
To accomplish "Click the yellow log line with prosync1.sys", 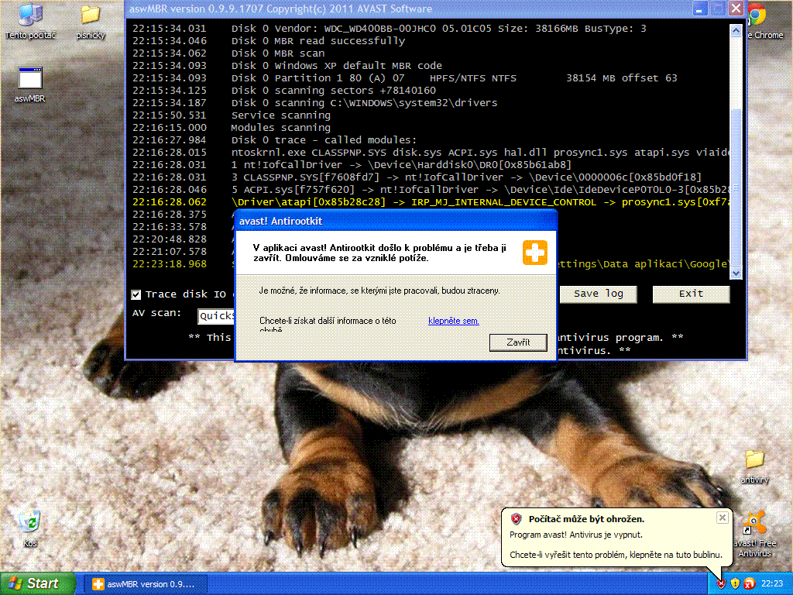I will coord(430,202).
